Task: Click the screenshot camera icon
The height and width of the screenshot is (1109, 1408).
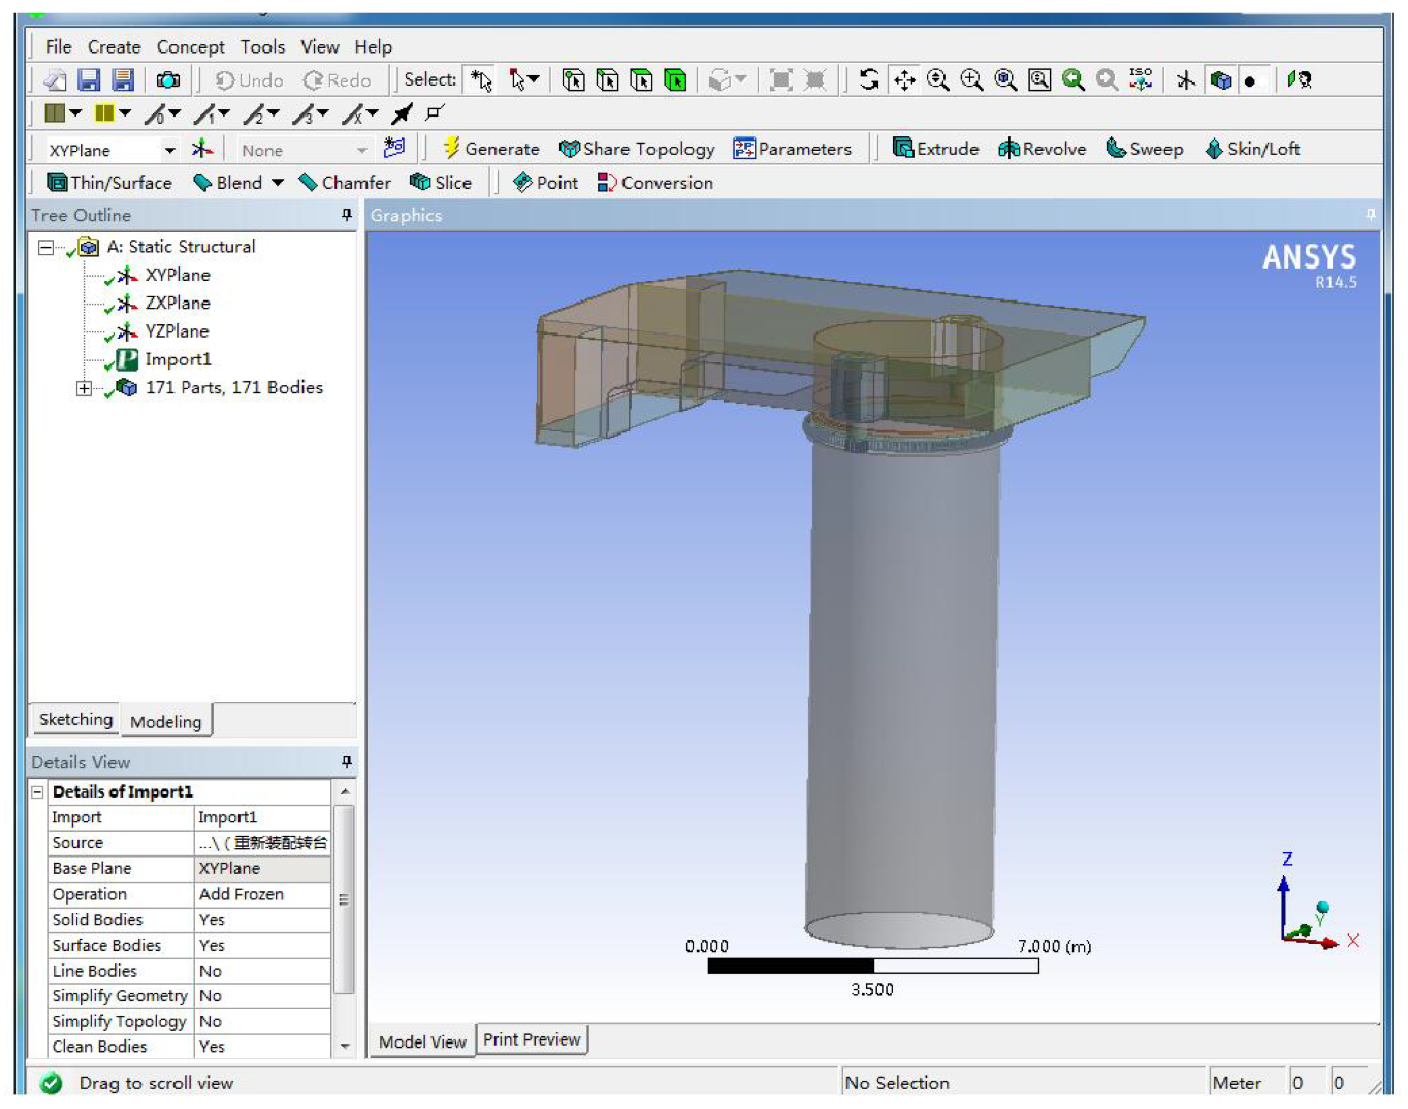Action: coord(168,80)
